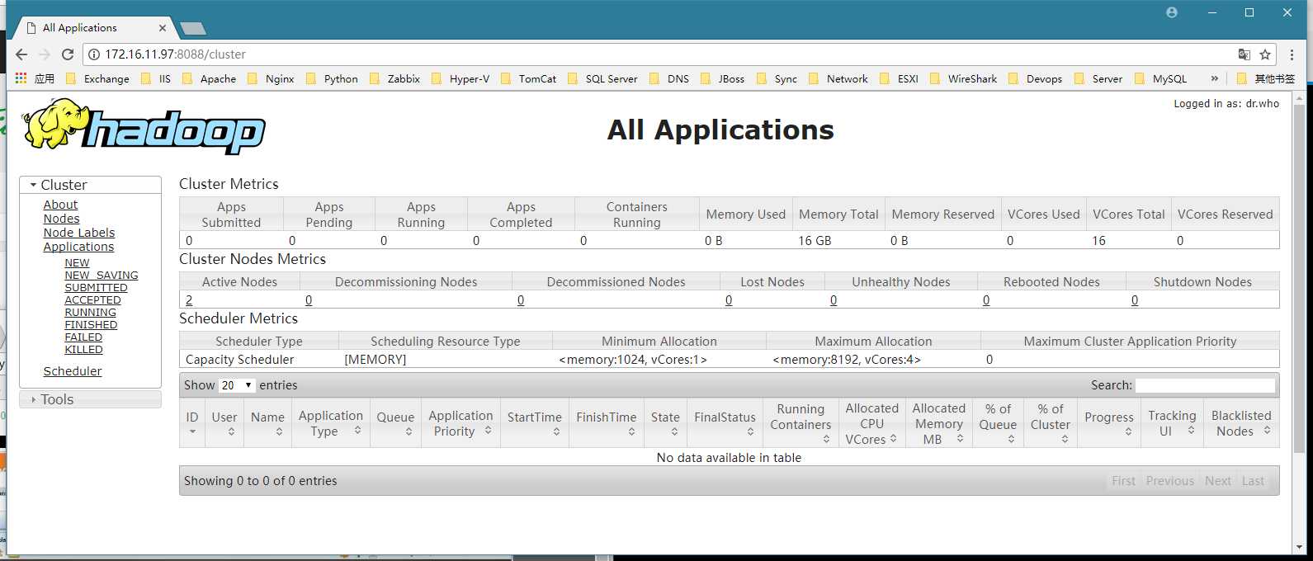Open the Node Labels link
The width and height of the screenshot is (1313, 561).
(x=79, y=233)
